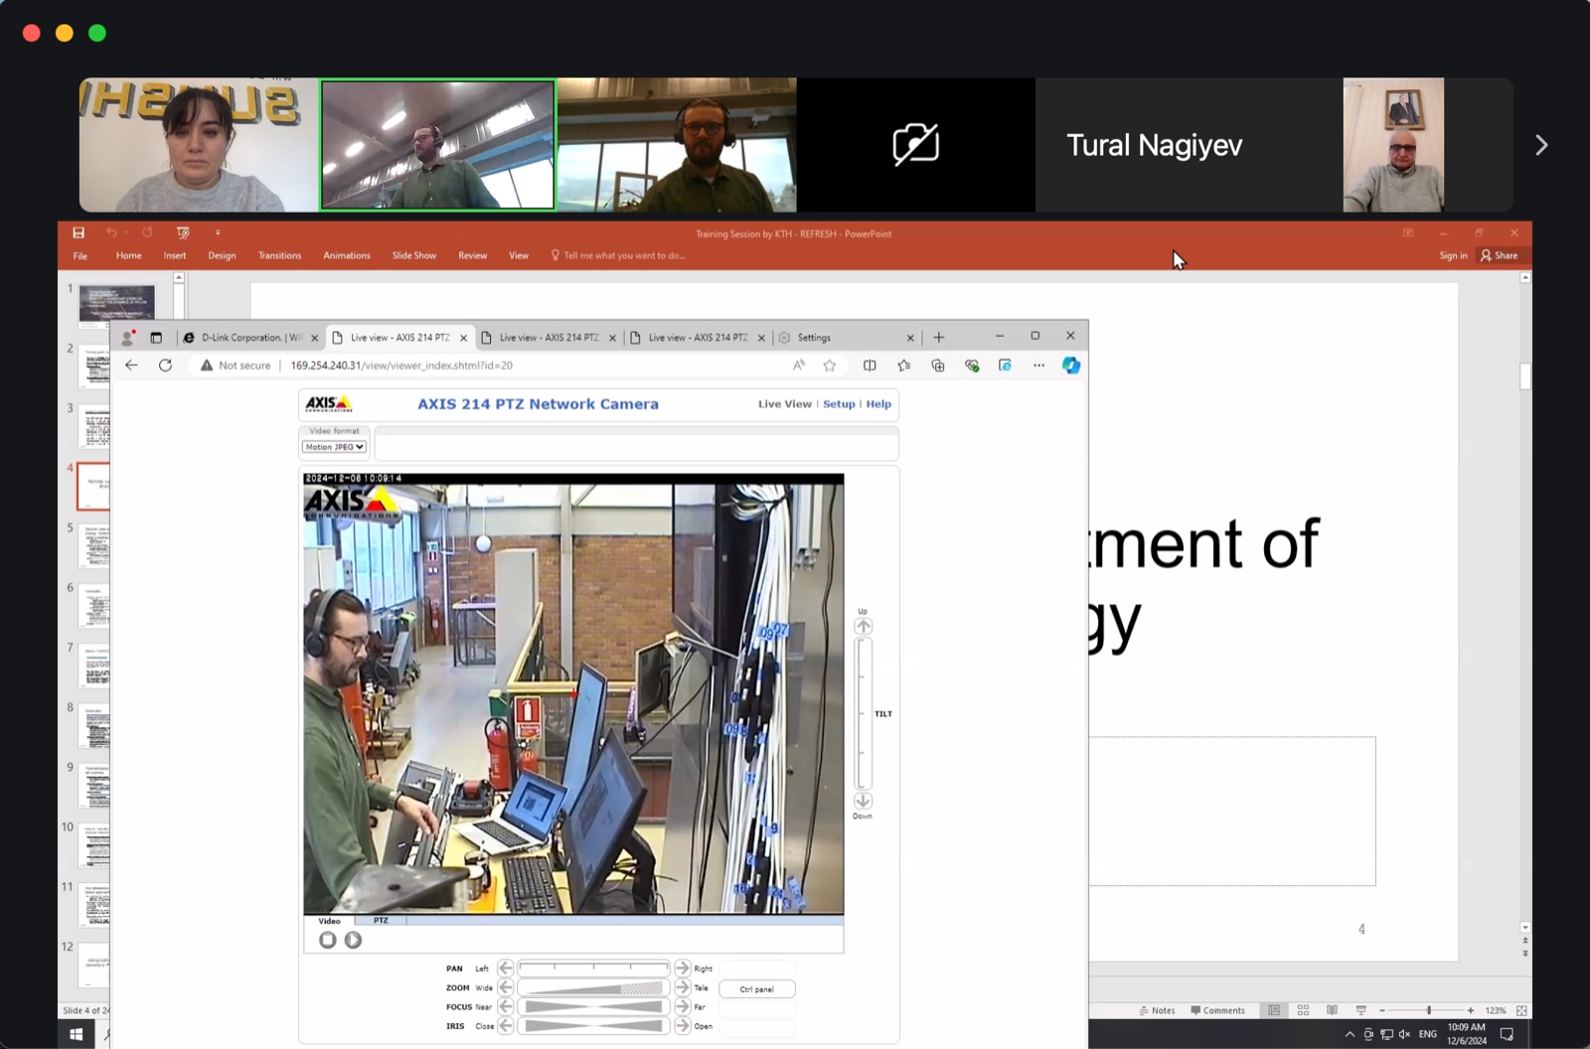Open a new browser tab
The height and width of the screenshot is (1049, 1590).
[938, 338]
